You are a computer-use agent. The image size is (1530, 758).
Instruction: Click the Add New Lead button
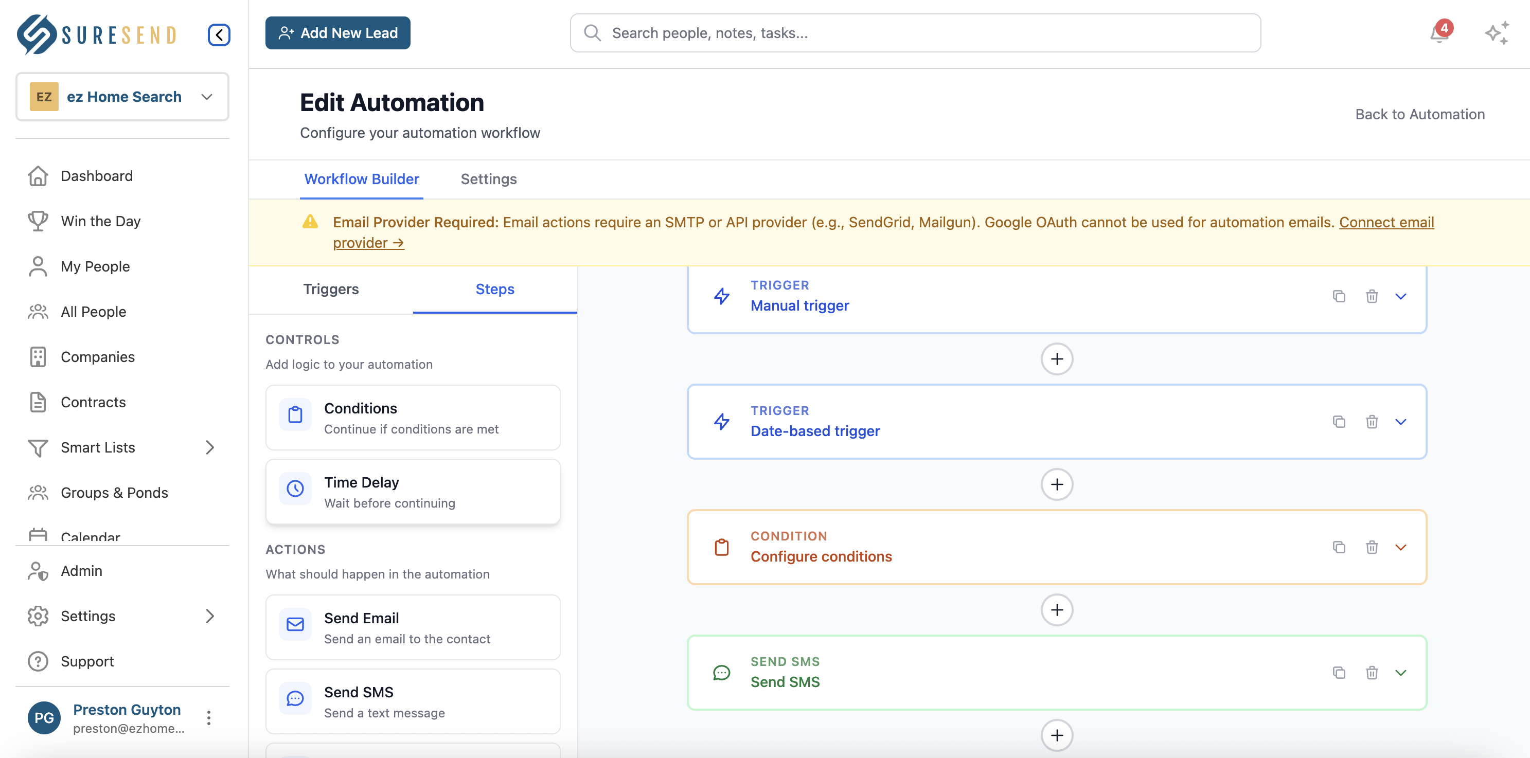pos(337,32)
